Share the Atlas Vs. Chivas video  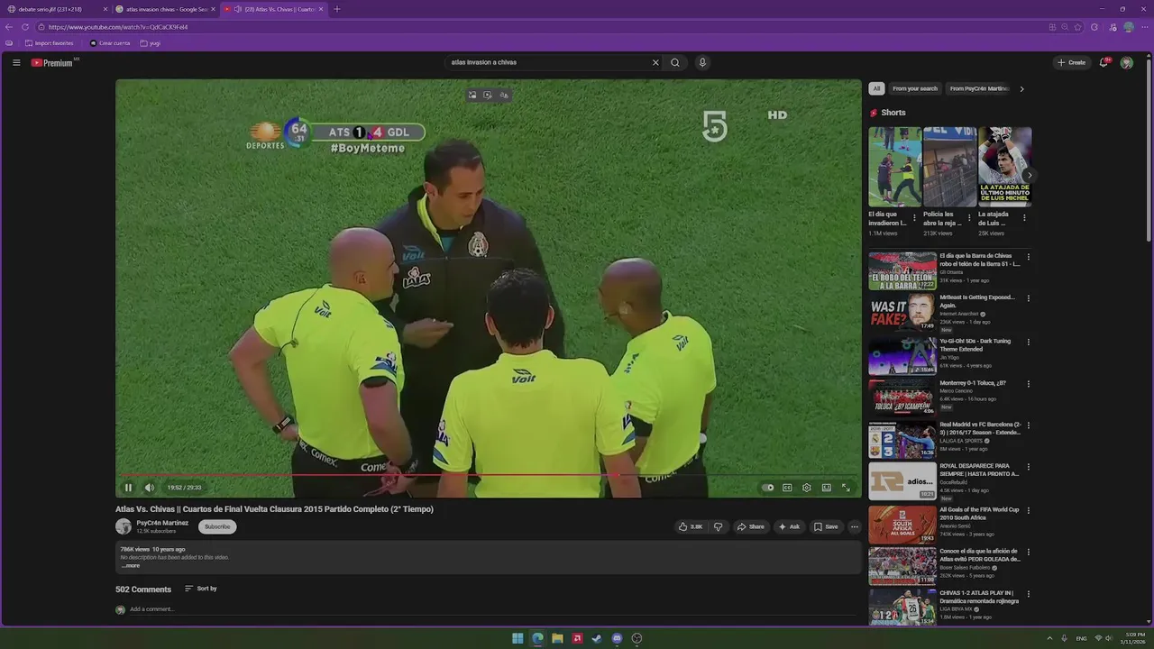[x=750, y=526]
